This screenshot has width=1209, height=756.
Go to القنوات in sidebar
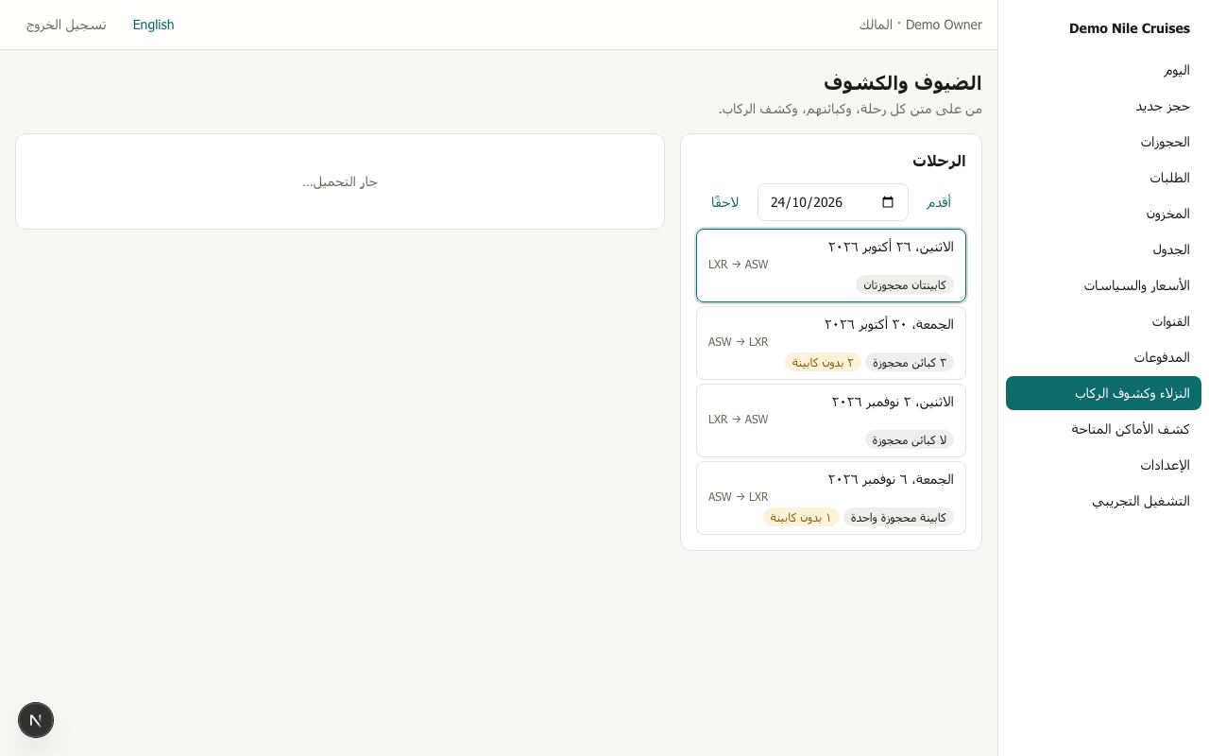[1103, 321]
